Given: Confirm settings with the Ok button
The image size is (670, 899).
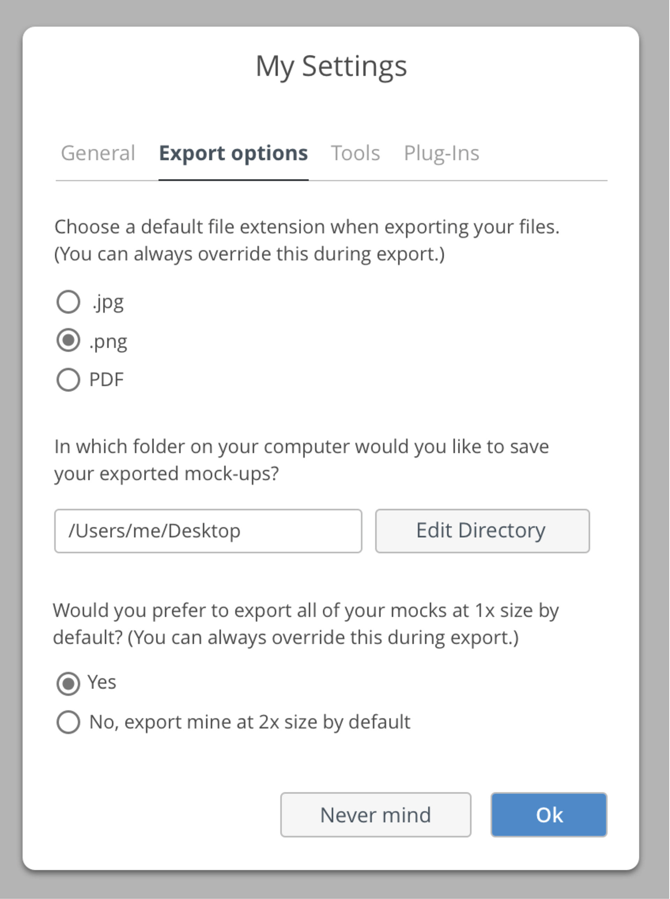Looking at the screenshot, I should pyautogui.click(x=549, y=815).
